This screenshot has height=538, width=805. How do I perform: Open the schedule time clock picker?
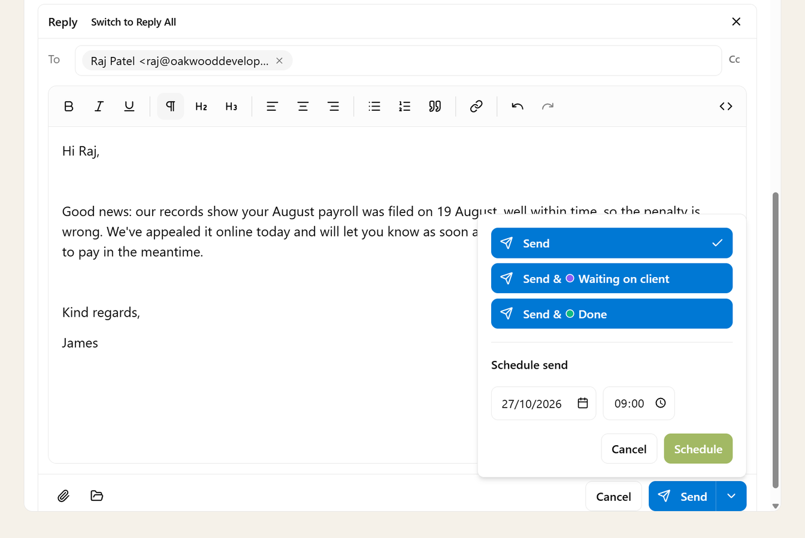point(661,403)
